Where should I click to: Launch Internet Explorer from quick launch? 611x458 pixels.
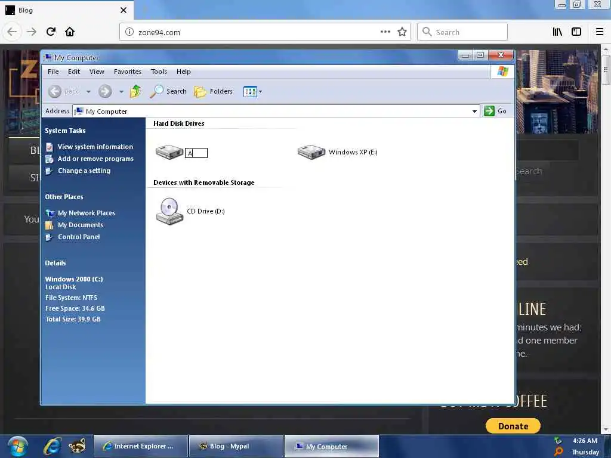[x=53, y=446]
